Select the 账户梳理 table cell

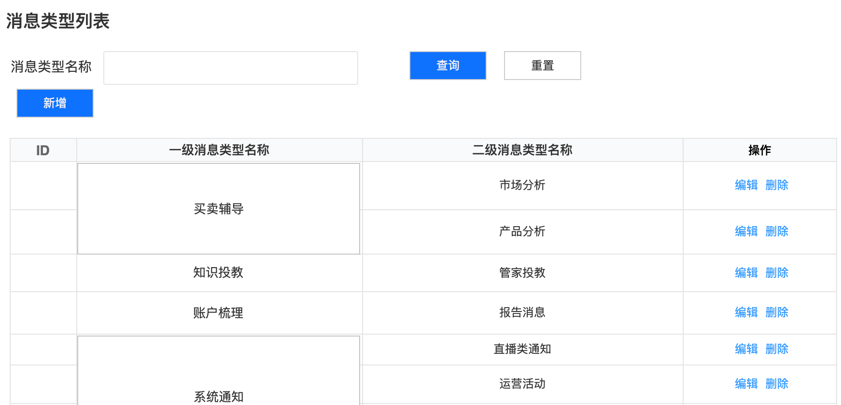(x=218, y=313)
